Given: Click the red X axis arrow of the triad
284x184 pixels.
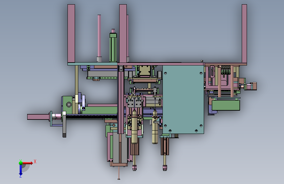Looking at the screenshot, I should (x=28, y=163).
